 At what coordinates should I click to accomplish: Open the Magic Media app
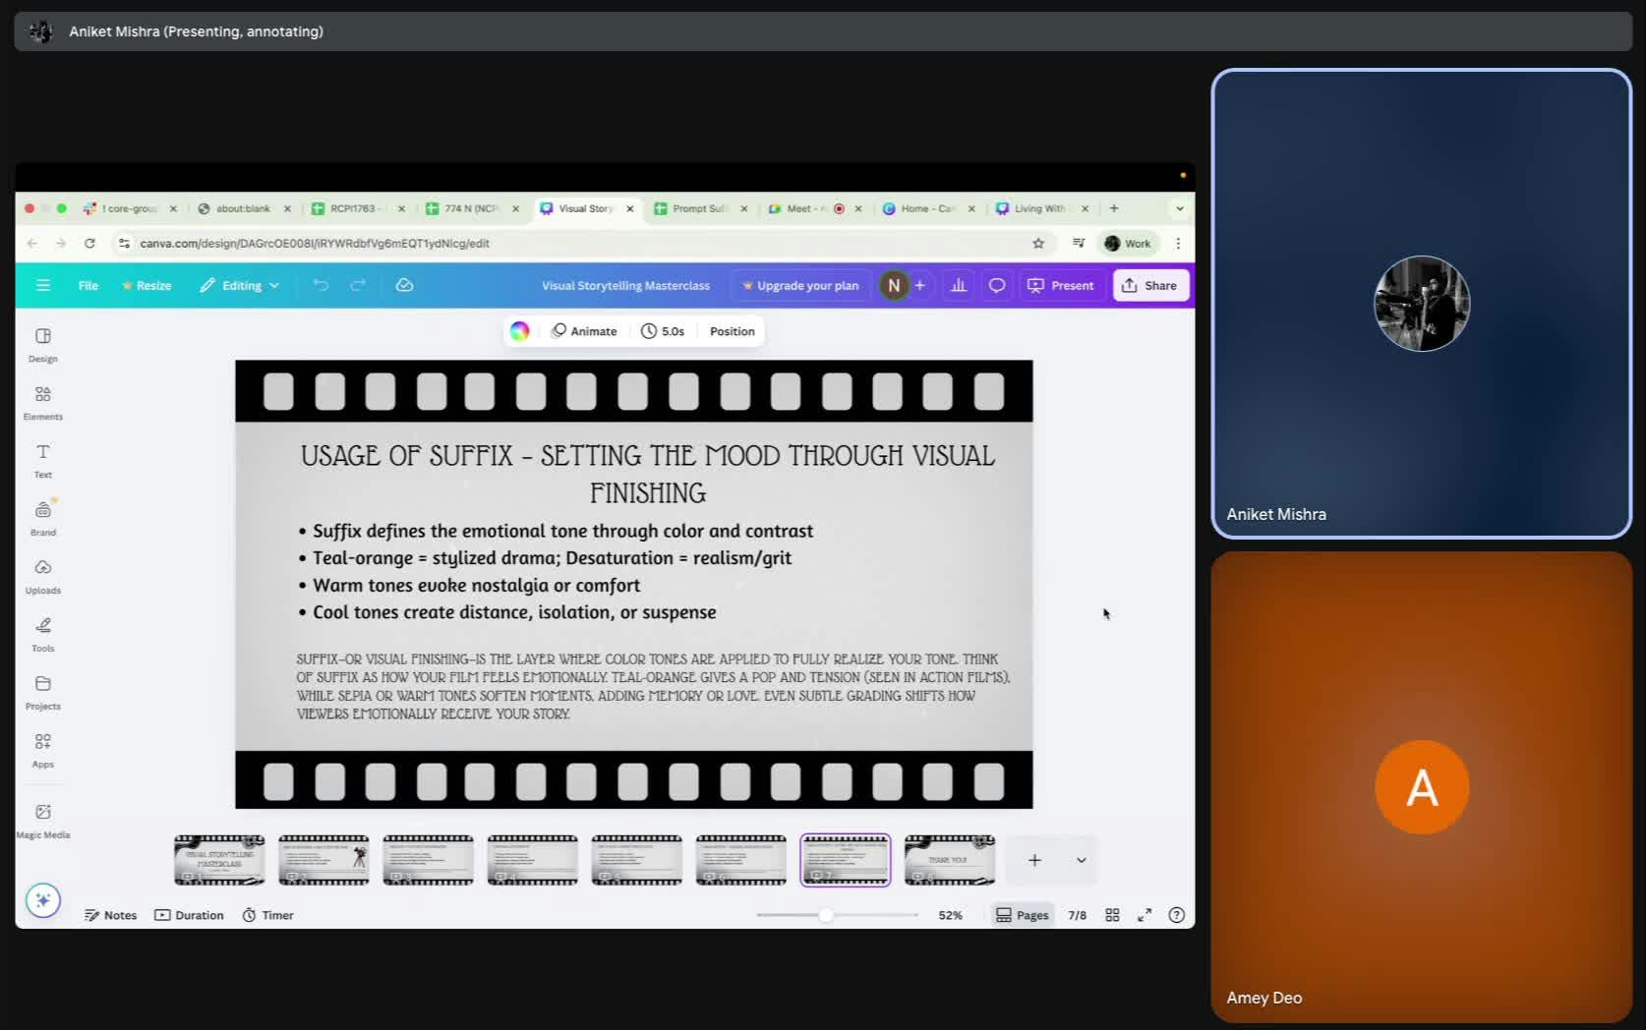42,820
